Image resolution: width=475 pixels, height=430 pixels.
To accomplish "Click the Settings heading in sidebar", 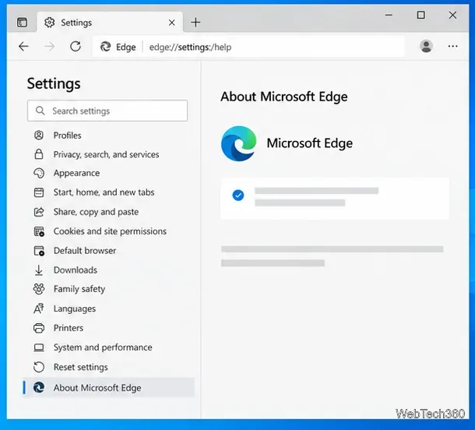I will [x=54, y=83].
